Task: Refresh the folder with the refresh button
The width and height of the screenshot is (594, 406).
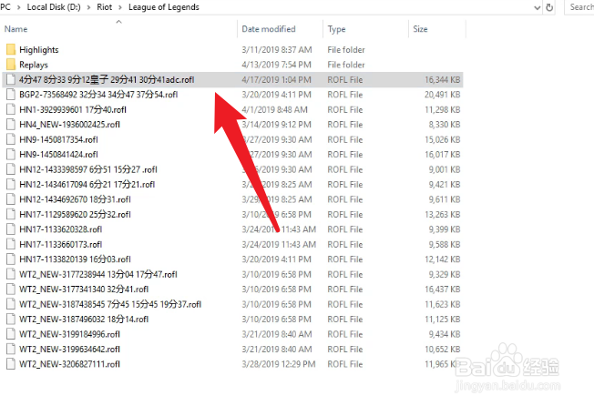Action: pos(549,7)
